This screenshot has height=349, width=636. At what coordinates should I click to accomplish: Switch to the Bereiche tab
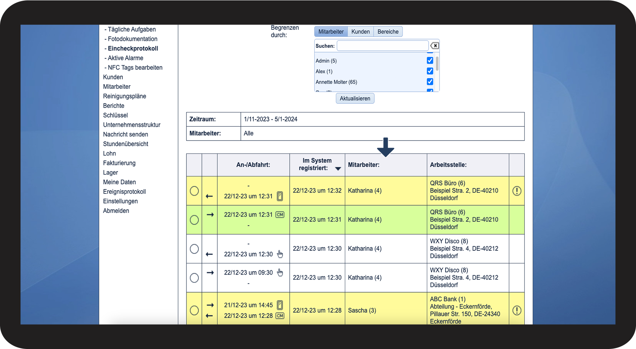pyautogui.click(x=388, y=32)
